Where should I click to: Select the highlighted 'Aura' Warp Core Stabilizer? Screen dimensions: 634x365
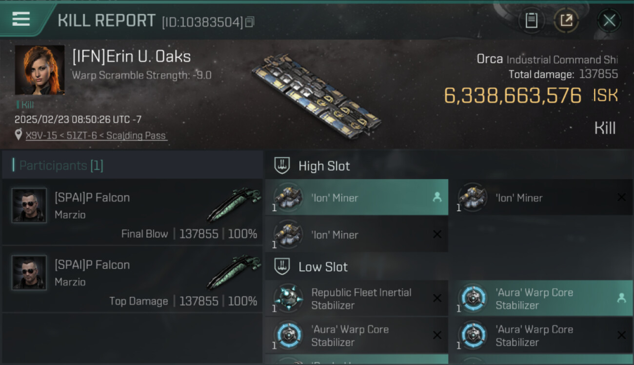(539, 298)
